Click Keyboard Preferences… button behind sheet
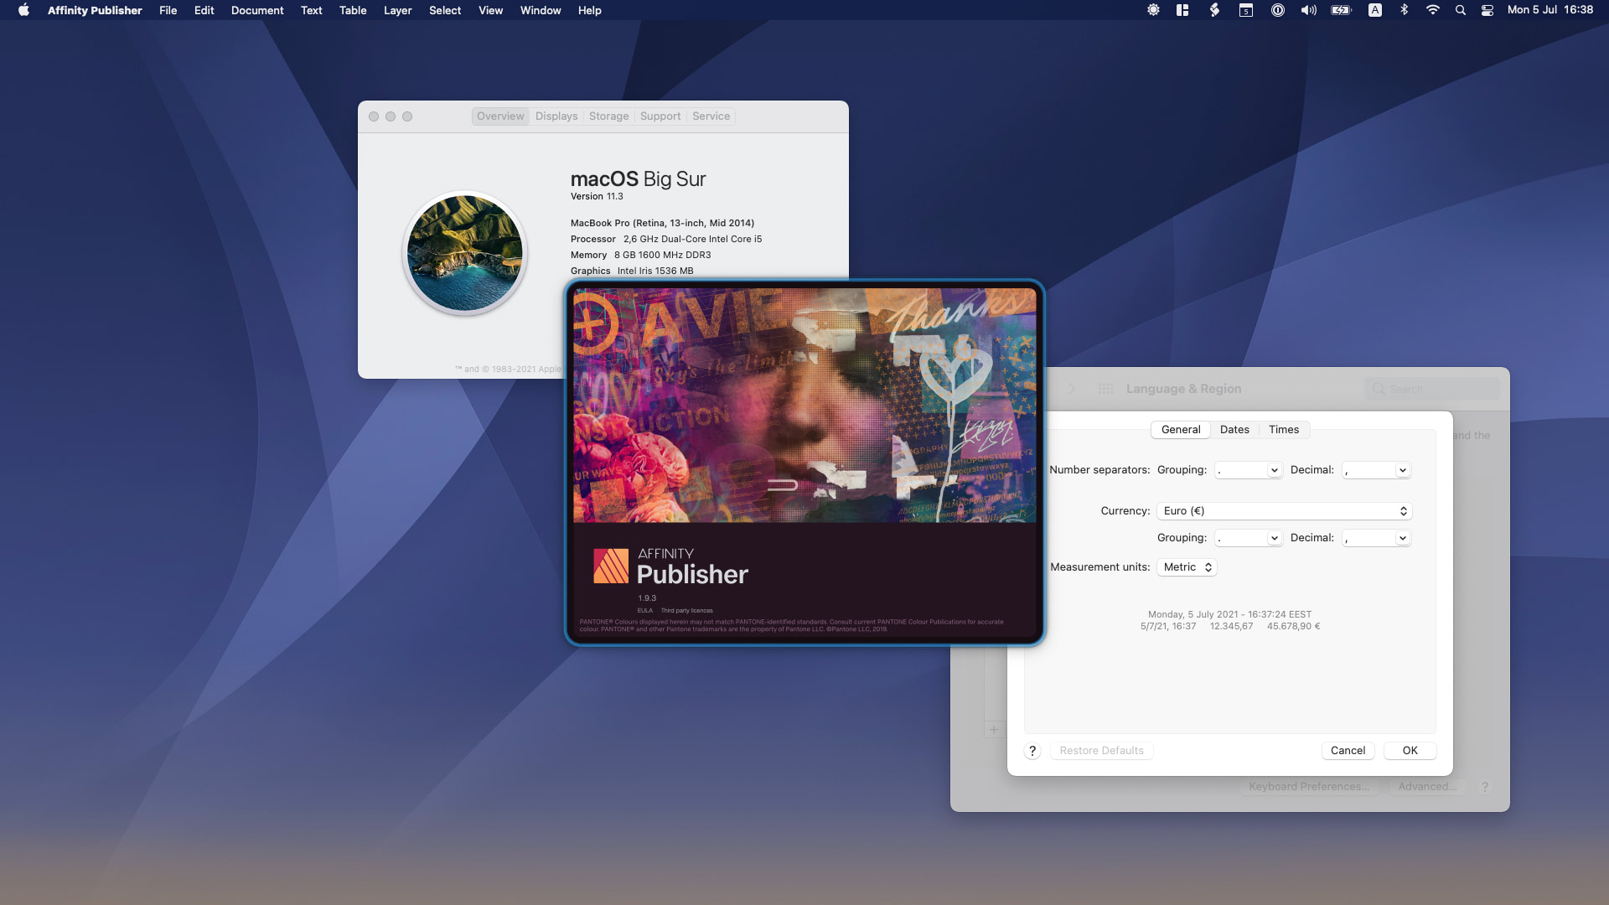The height and width of the screenshot is (905, 1609). pos(1308,787)
